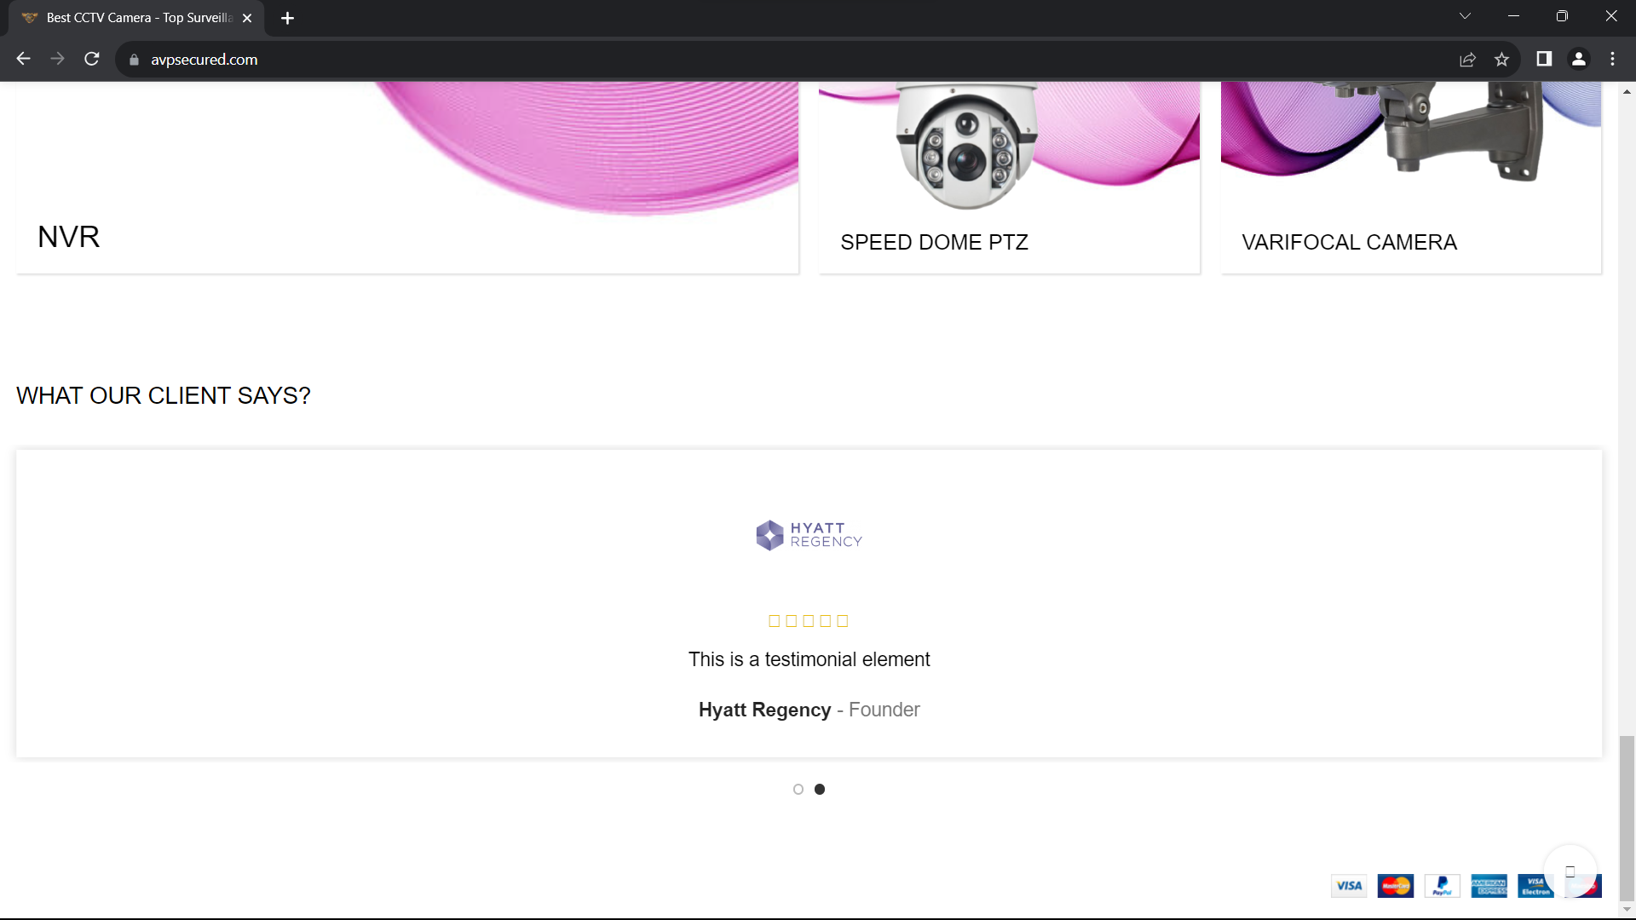Click the MasterCard payment icon
This screenshot has height=920, width=1636.
tap(1396, 886)
